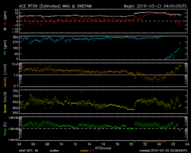Viewport: 191px width, 153px height.
Task: Click the yellow Speed (km/s) axis label
Action: (5, 104)
